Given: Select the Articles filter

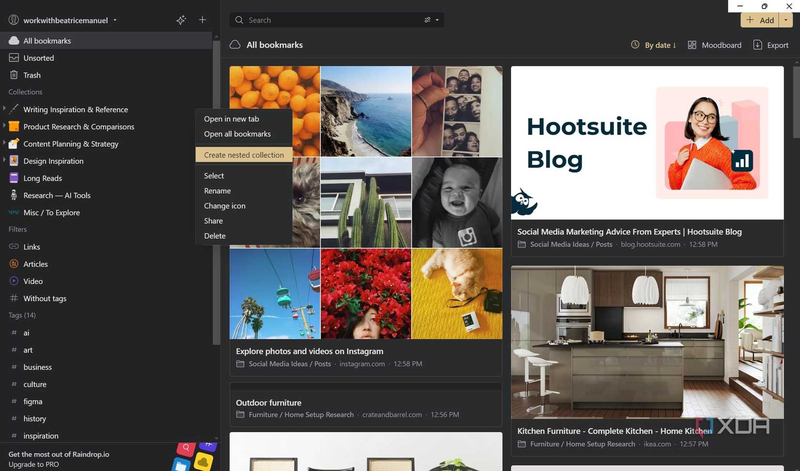Looking at the screenshot, I should [x=35, y=264].
